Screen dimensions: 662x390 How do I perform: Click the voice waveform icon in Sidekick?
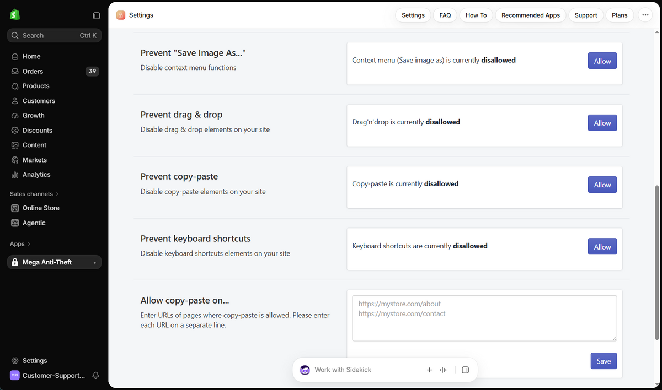point(443,370)
